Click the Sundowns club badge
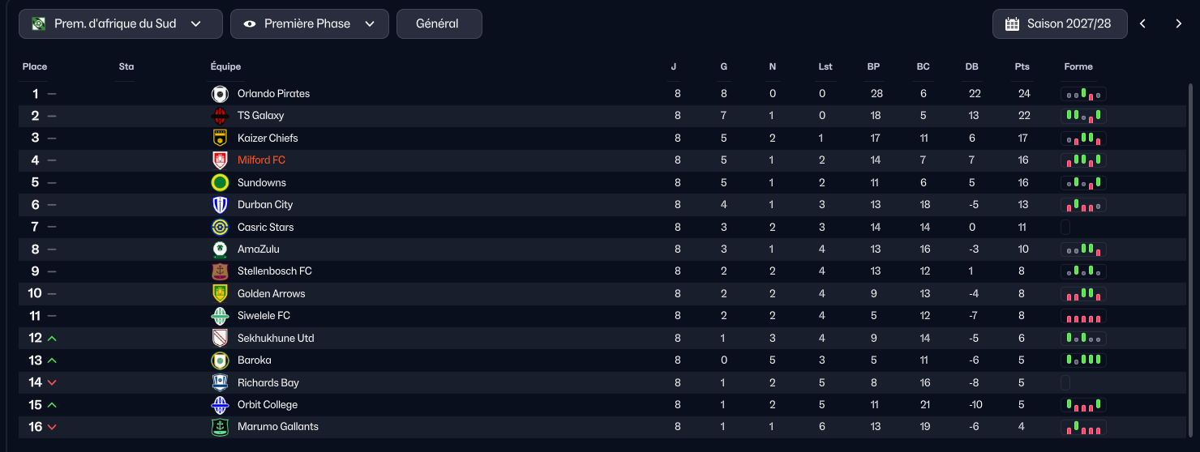 click(x=220, y=182)
